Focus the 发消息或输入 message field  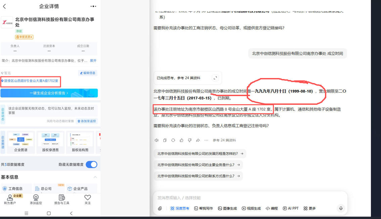coord(250,198)
